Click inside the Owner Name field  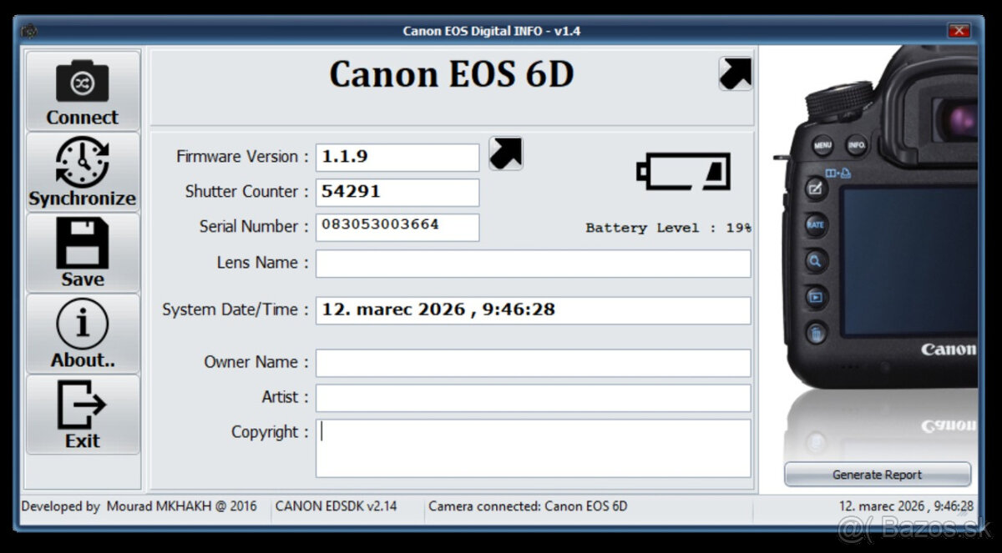pos(533,362)
